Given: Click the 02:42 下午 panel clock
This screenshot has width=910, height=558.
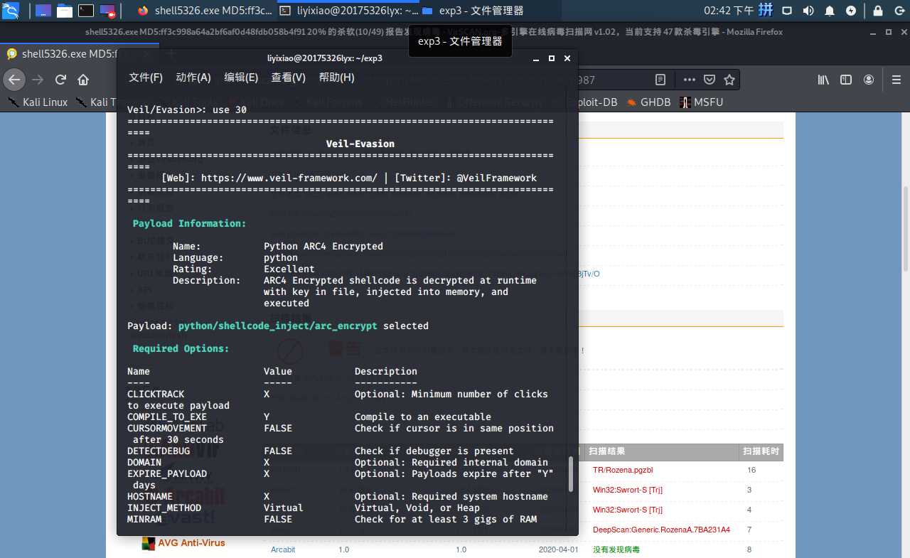Looking at the screenshot, I should 728,11.
